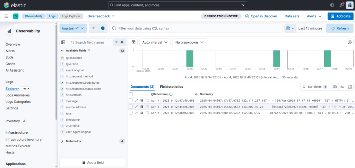The height and width of the screenshot is (168, 355).
Task: Switch to the Documents (3) tab
Action: (x=142, y=87)
